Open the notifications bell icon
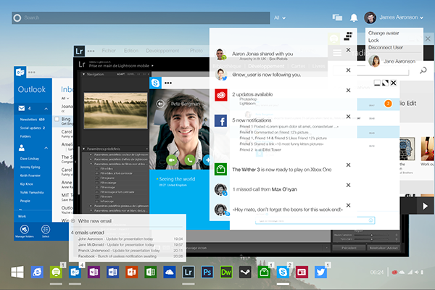 (354, 17)
